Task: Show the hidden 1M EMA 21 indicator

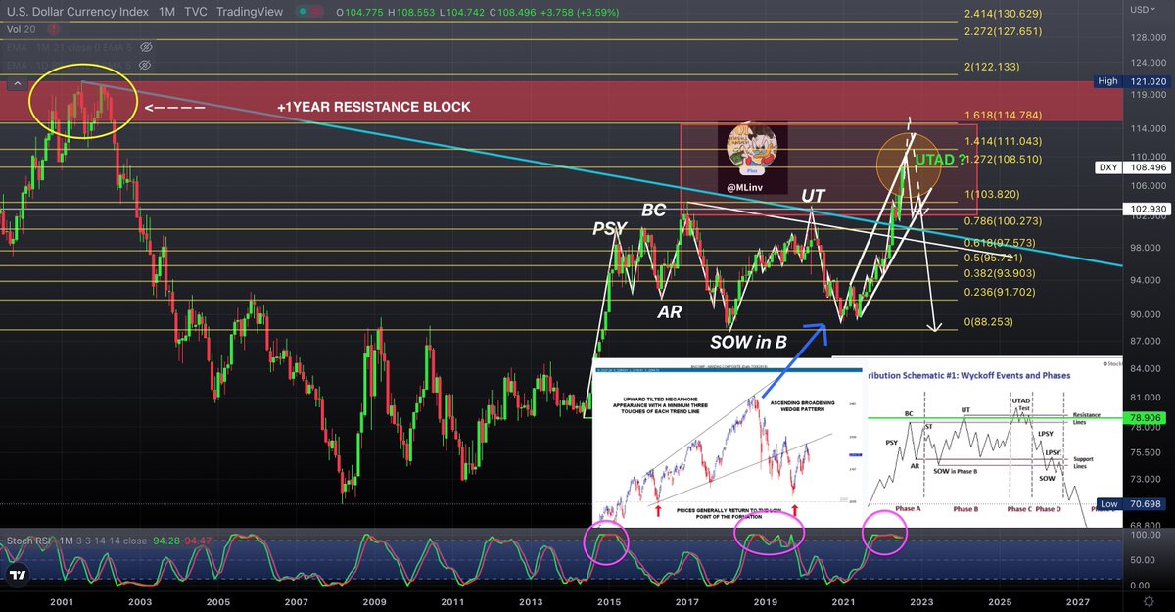Action: coord(146,46)
